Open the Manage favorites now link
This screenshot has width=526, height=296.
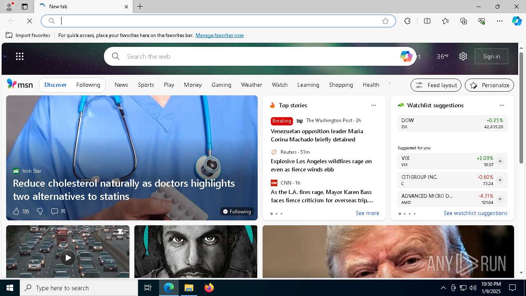(x=219, y=35)
